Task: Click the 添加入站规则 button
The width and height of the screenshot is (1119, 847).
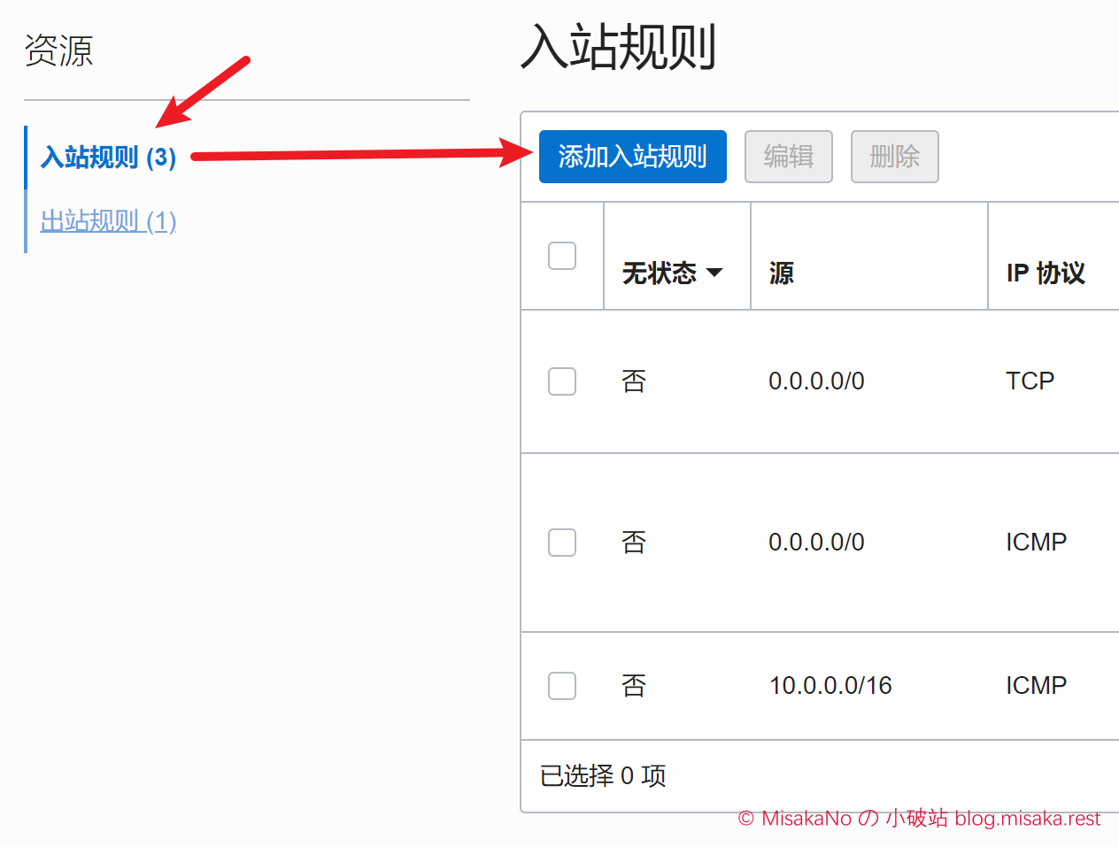Action: (632, 157)
